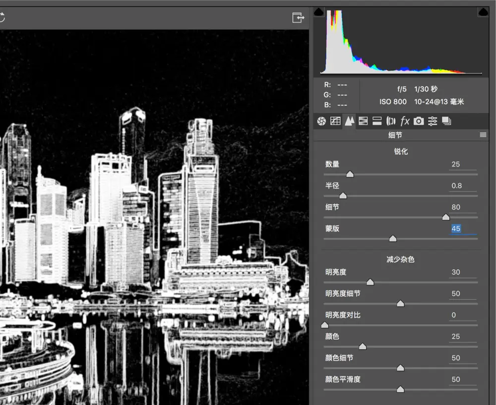Open the Snapshots panel icon
The image size is (496, 405).
(x=446, y=121)
